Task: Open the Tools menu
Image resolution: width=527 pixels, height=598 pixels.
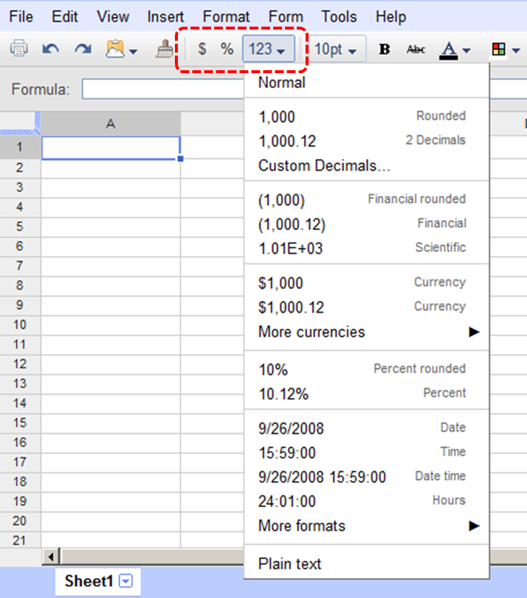Action: pyautogui.click(x=340, y=17)
